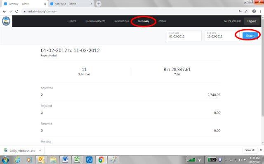Click the site lock icon in address bar
This screenshot has height=164, width=264.
[25, 11]
